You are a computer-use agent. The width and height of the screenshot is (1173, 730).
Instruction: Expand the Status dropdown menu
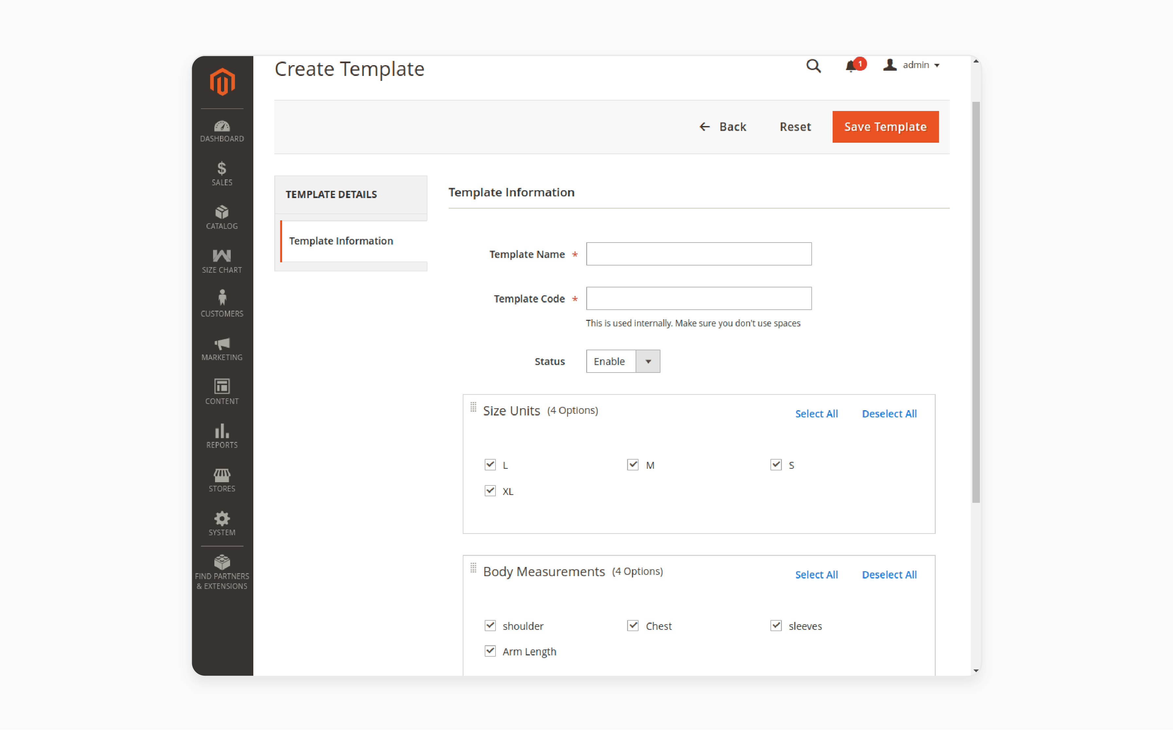[648, 361]
